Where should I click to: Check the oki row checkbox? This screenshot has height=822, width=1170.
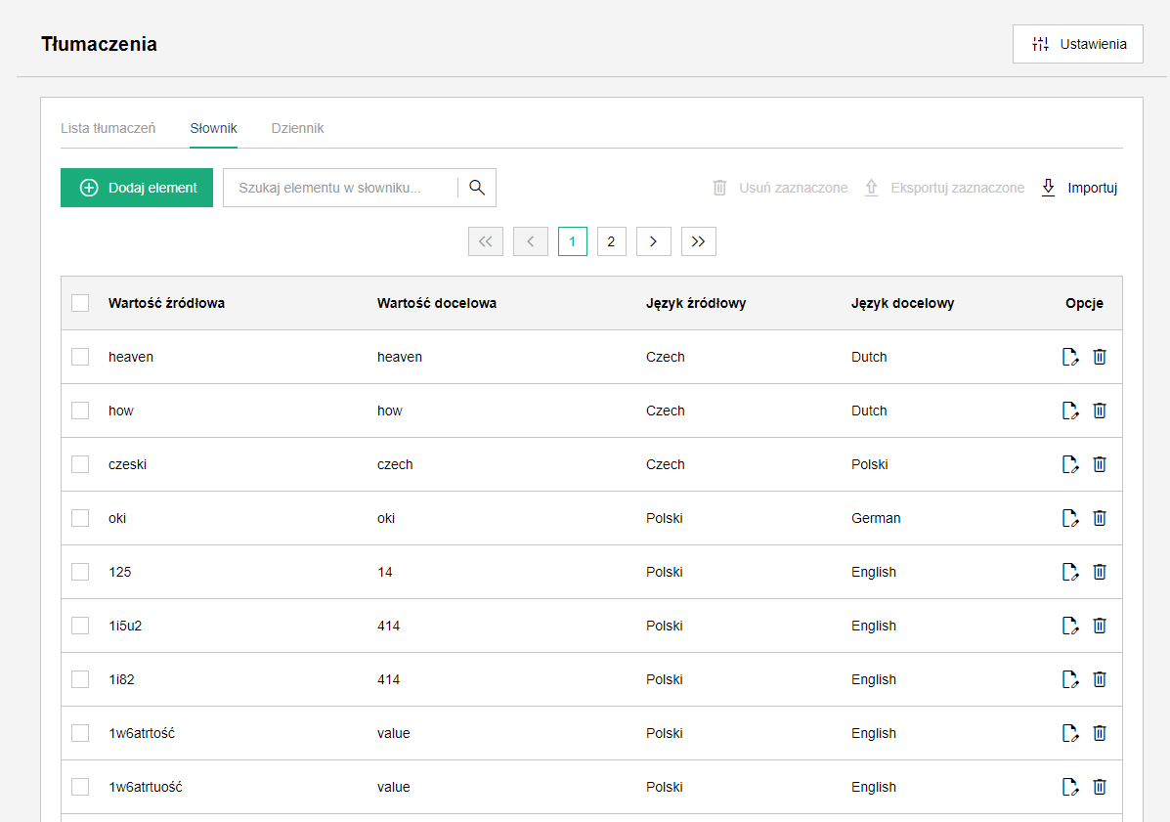[x=80, y=518]
